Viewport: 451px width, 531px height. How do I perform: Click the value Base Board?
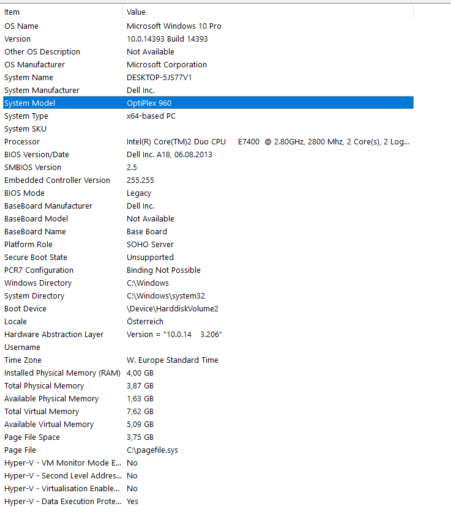(147, 232)
